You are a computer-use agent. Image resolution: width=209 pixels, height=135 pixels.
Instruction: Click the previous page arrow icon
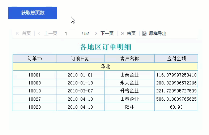(x=39, y=33)
